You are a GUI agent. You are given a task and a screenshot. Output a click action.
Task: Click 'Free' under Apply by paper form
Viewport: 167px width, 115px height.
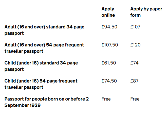tap(135, 99)
